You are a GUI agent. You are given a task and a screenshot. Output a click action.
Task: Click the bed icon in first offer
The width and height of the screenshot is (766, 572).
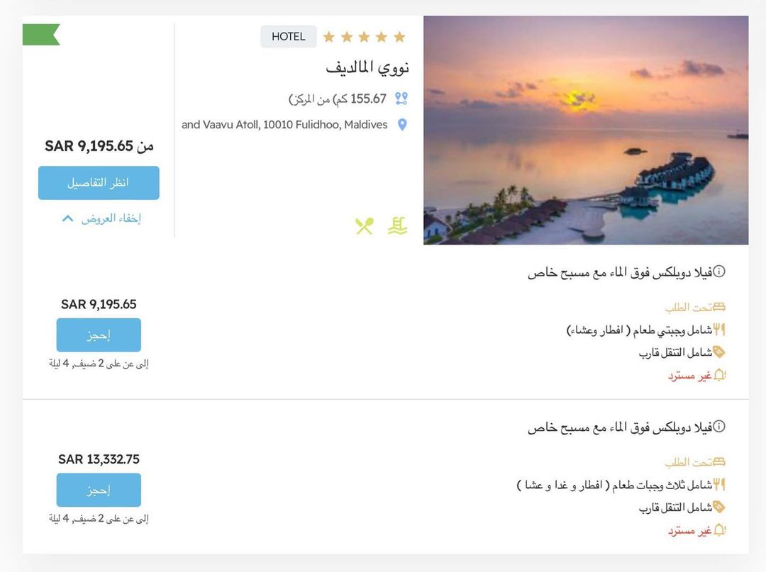719,307
